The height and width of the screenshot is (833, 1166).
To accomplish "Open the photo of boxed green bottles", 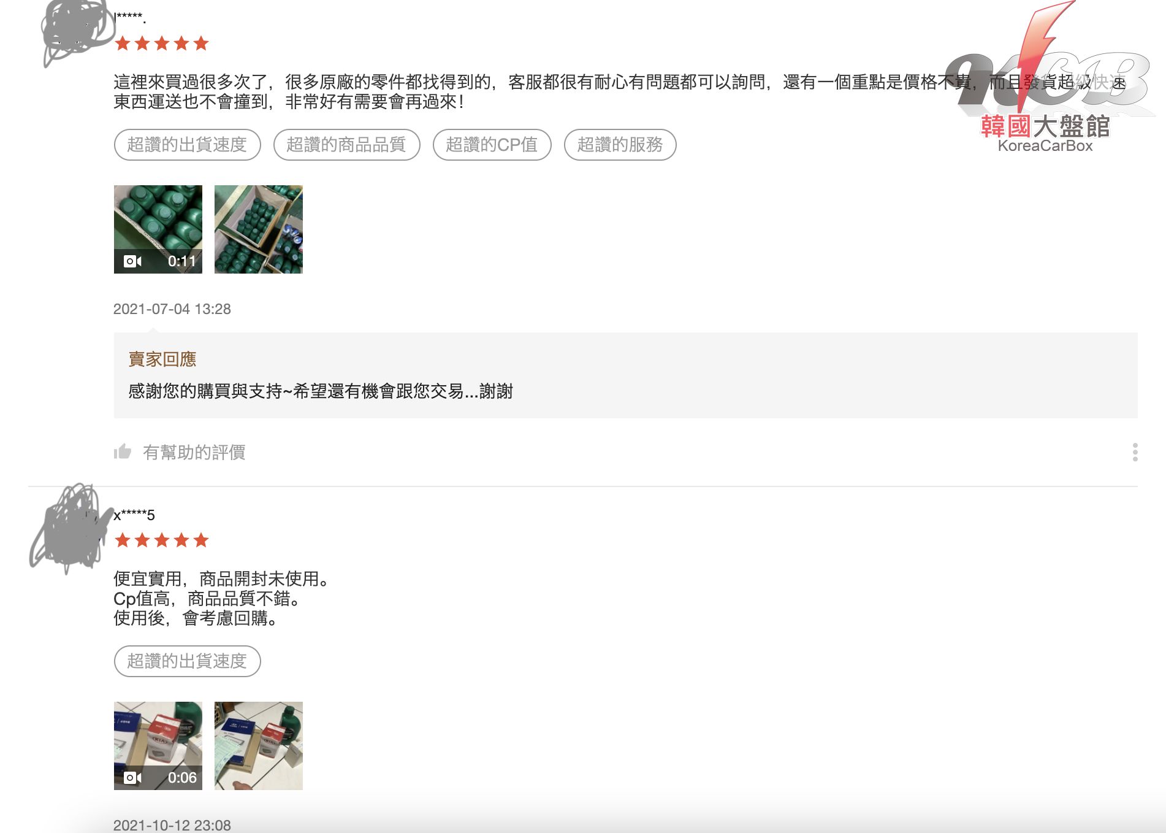I will click(259, 229).
